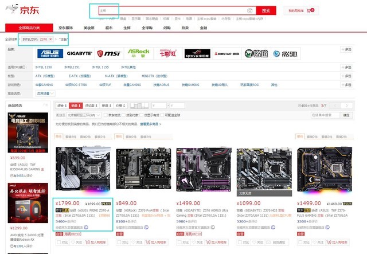
Task: Click the camera image-search icon in search bar
Action: pos(250,10)
